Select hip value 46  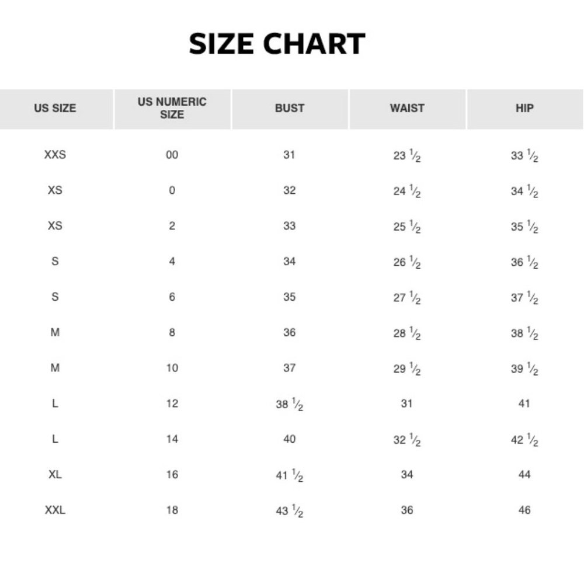524,510
